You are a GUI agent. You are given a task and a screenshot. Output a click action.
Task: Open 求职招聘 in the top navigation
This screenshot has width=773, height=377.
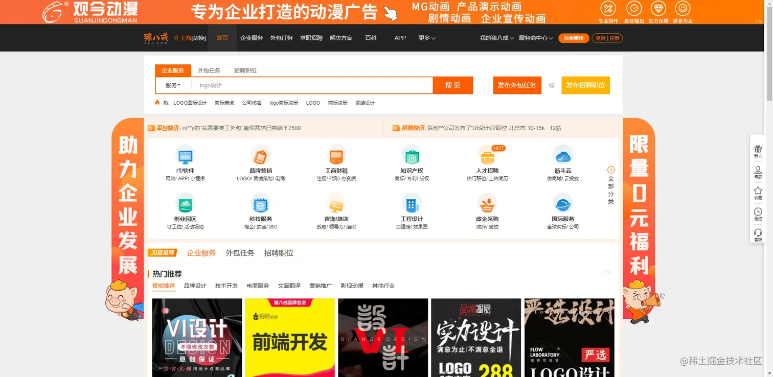pos(311,38)
